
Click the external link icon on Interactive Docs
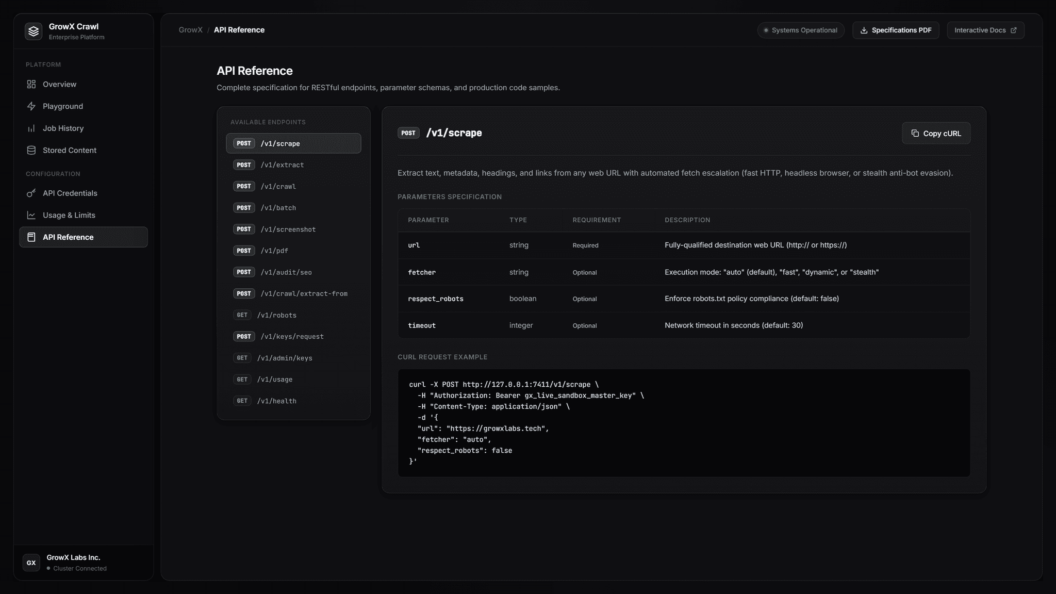1014,30
